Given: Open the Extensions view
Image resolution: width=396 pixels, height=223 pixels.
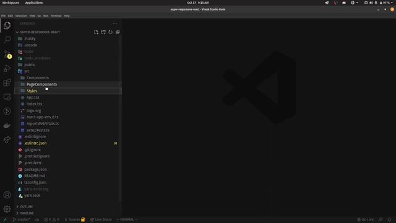Looking at the screenshot, I should (x=7, y=82).
